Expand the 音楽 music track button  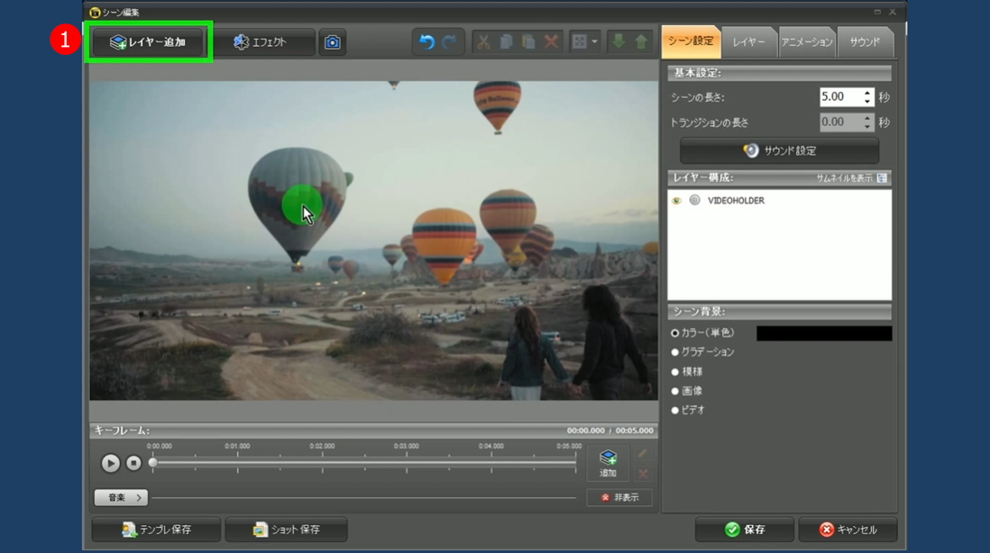121,497
